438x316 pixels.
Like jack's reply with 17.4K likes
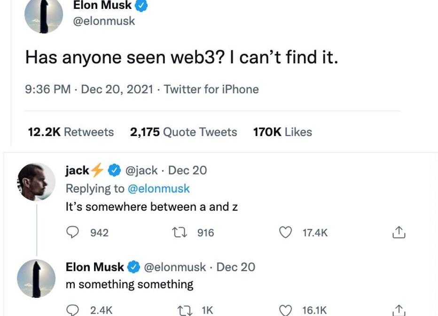tap(286, 233)
